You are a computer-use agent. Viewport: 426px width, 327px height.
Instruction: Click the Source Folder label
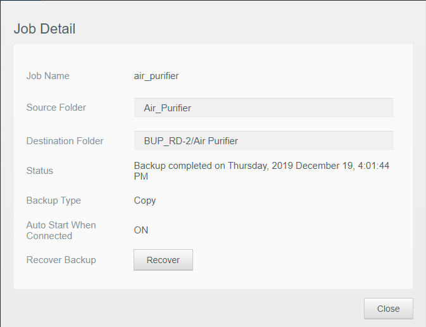point(56,108)
